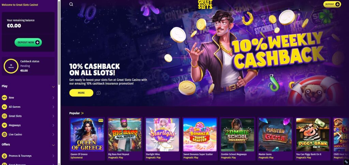This screenshot has height=165, width=349.
Task: Click the info icon beside the More button
Action: (98, 93)
